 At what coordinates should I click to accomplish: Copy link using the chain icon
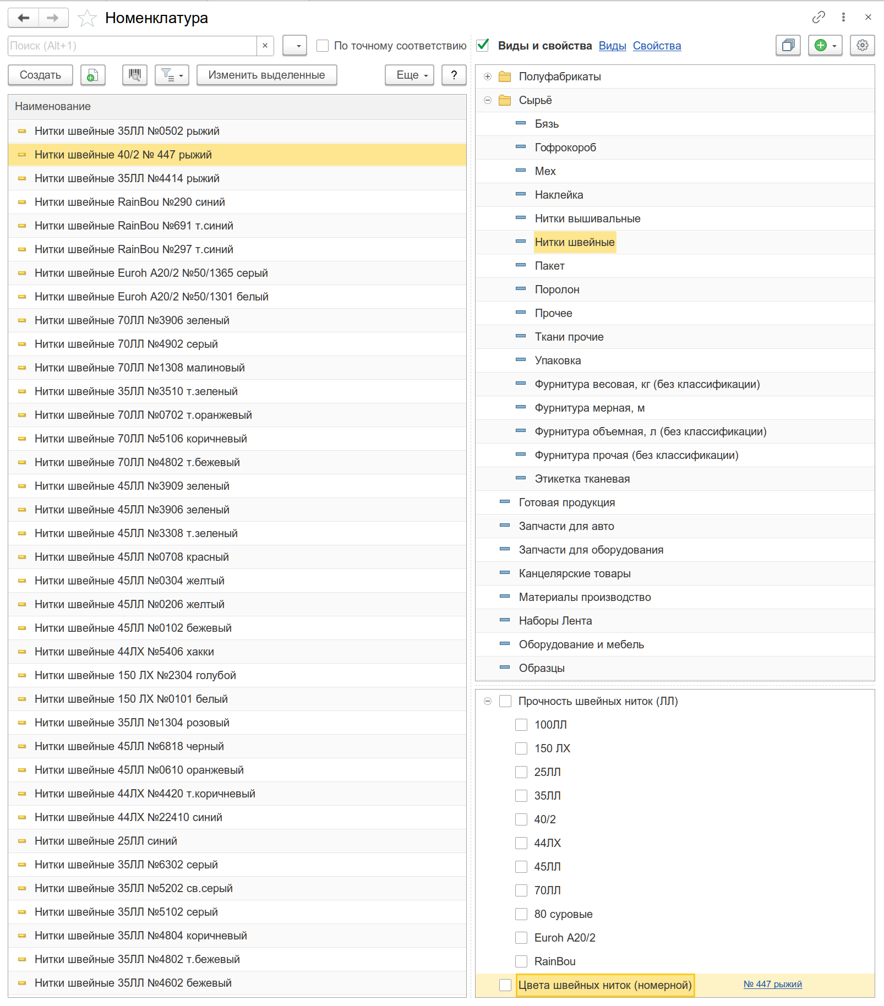(x=818, y=17)
